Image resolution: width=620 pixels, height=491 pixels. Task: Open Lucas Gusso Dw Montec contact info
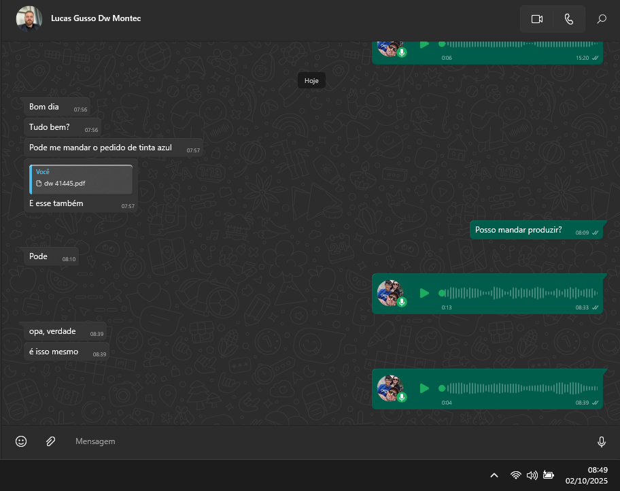point(96,18)
